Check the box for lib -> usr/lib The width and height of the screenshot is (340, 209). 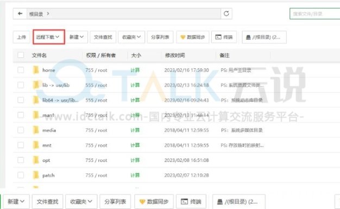[21, 85]
